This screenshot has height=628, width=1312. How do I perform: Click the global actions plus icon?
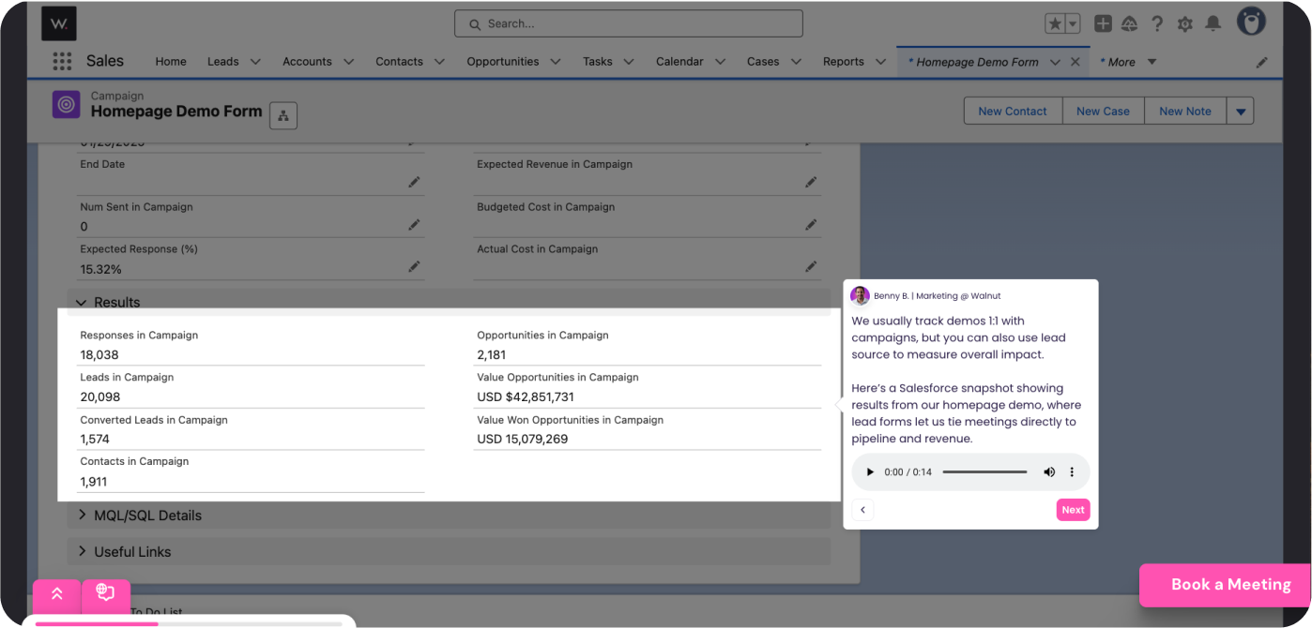point(1103,23)
